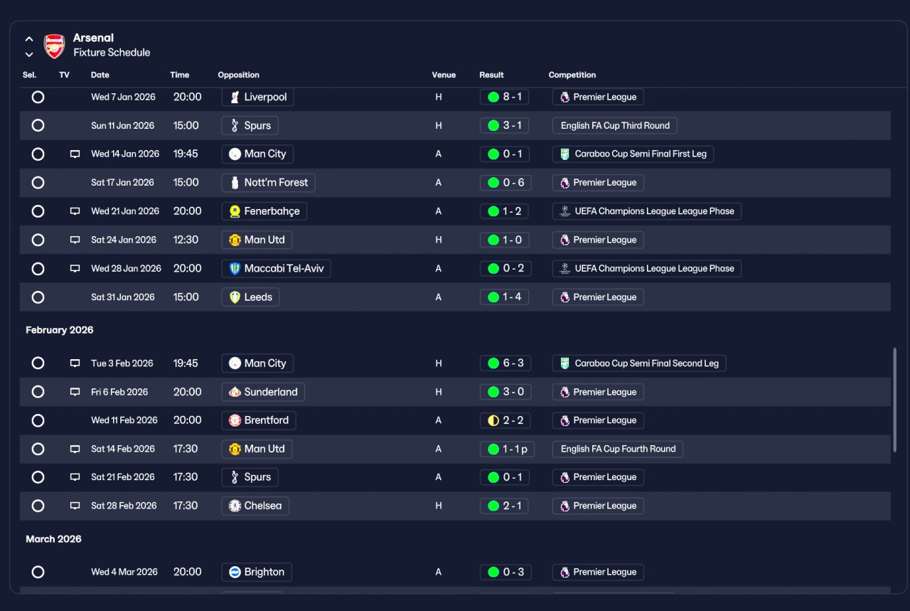910x611 pixels.
Task: Click the up chevron beside Arsenal
Action: 29,39
